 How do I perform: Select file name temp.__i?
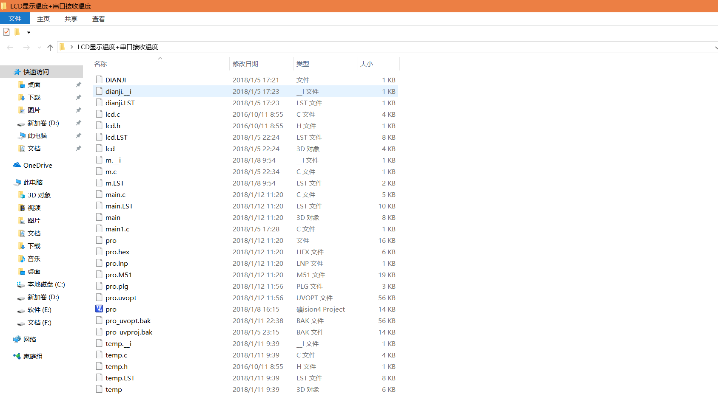click(118, 344)
